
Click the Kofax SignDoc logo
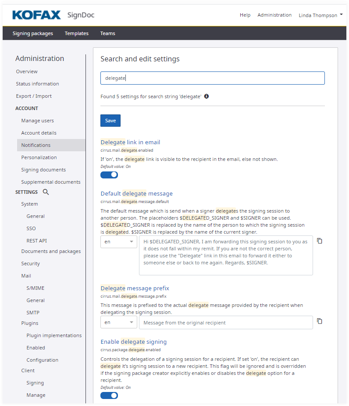coord(53,15)
